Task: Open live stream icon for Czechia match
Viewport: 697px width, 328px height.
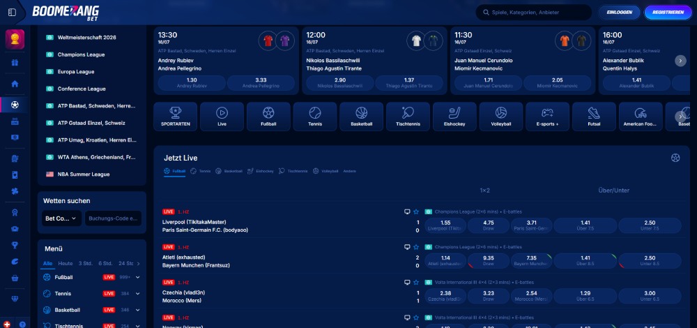Action: tap(407, 282)
